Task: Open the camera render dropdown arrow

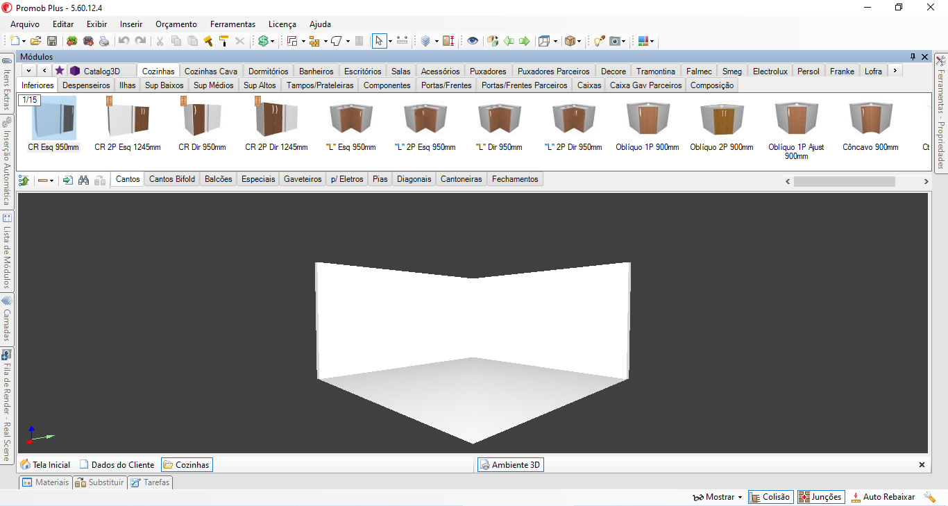Action: [624, 41]
